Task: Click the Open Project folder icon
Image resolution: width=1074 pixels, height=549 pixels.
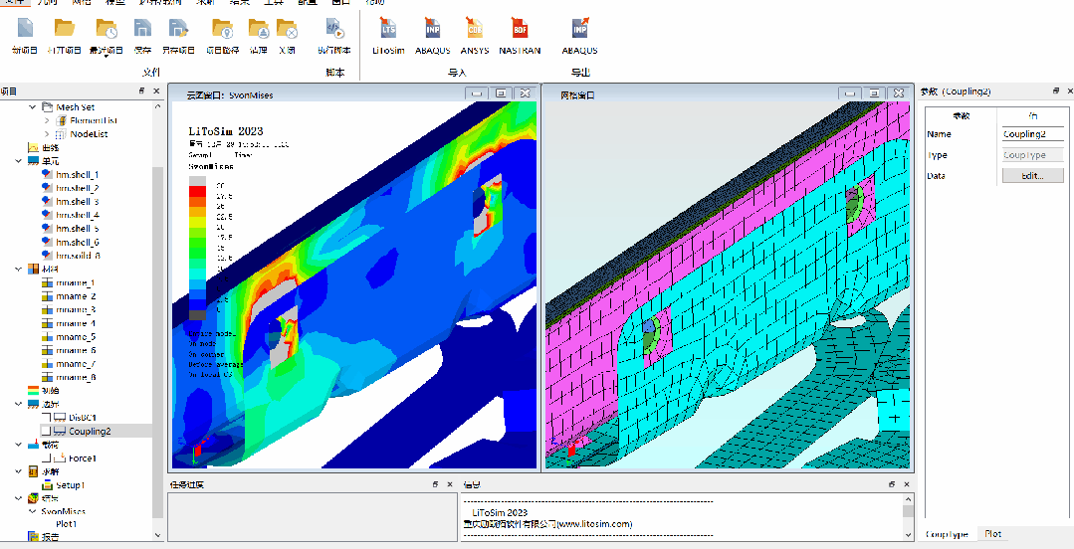Action: [65, 28]
